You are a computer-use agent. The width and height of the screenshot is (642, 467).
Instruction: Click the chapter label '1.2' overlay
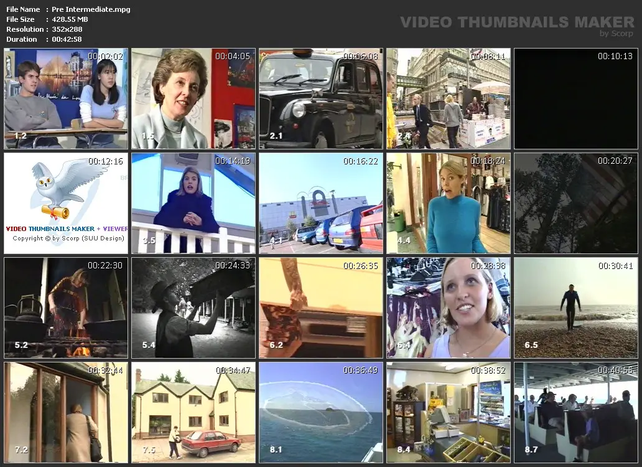pos(20,136)
